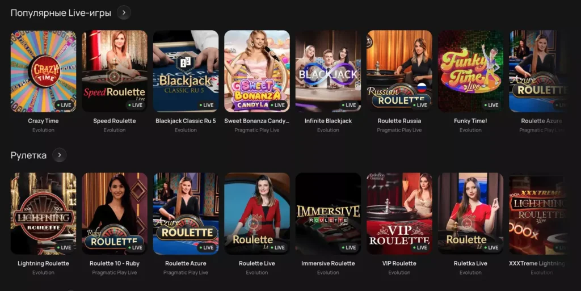Open XXXTreme Lightning Roulette tile

[538, 214]
